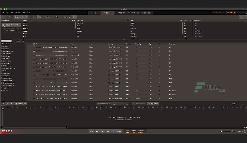Image resolution: width=247 pixels, height=143 pixels.
Task: Switch to the Audio Tracker tab
Action: click(x=147, y=13)
